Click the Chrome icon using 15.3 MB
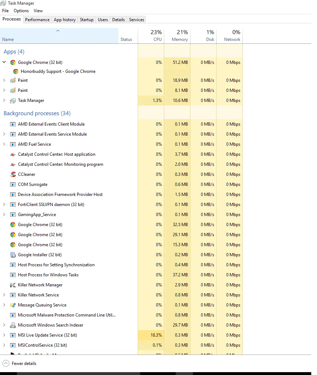The height and width of the screenshot is (375, 317). [x=13, y=245]
